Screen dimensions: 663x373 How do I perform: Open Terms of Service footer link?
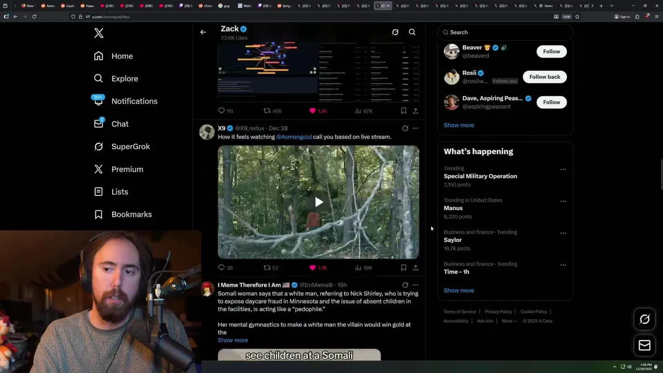(x=459, y=312)
